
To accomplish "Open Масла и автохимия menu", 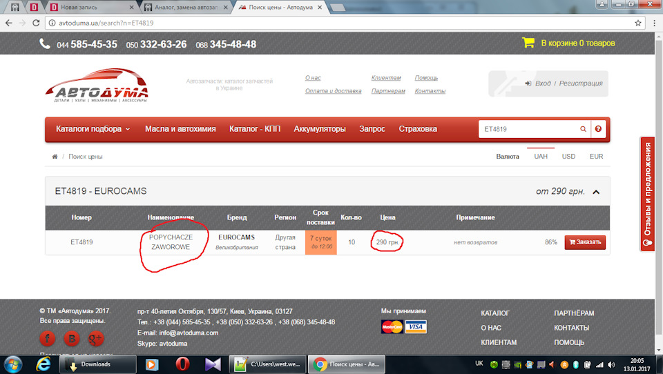I will tap(180, 129).
